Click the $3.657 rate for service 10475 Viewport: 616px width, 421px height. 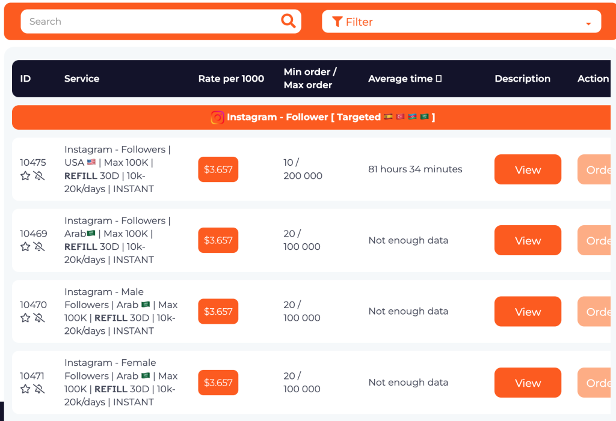[x=218, y=169]
